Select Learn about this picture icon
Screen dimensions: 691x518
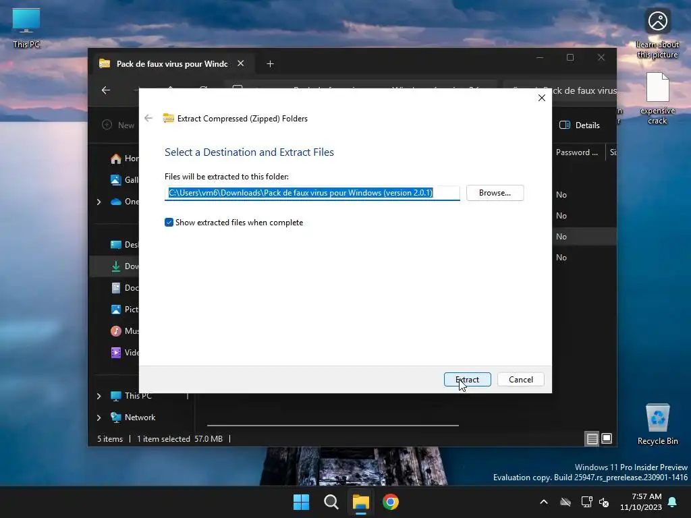657,34
